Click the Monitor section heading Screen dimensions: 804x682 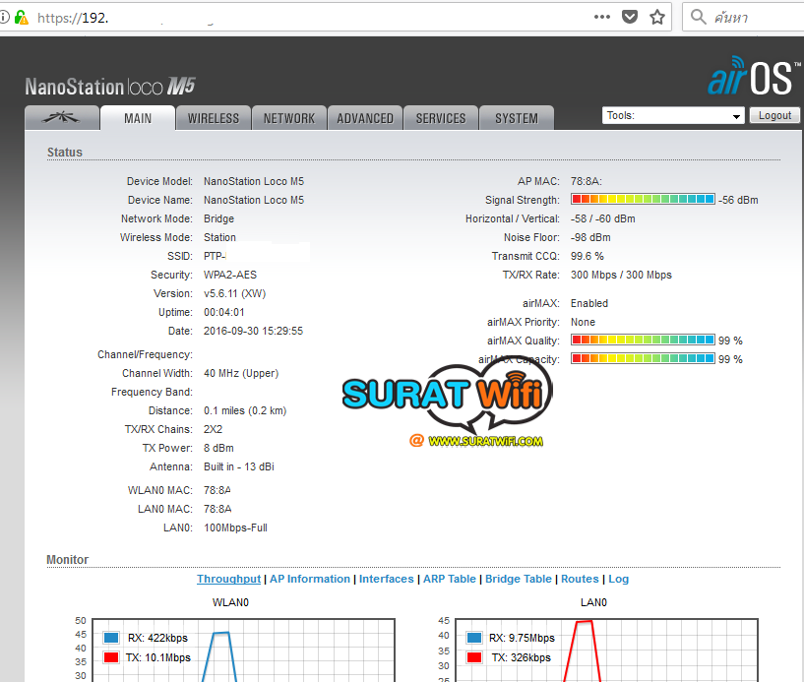pyautogui.click(x=68, y=559)
